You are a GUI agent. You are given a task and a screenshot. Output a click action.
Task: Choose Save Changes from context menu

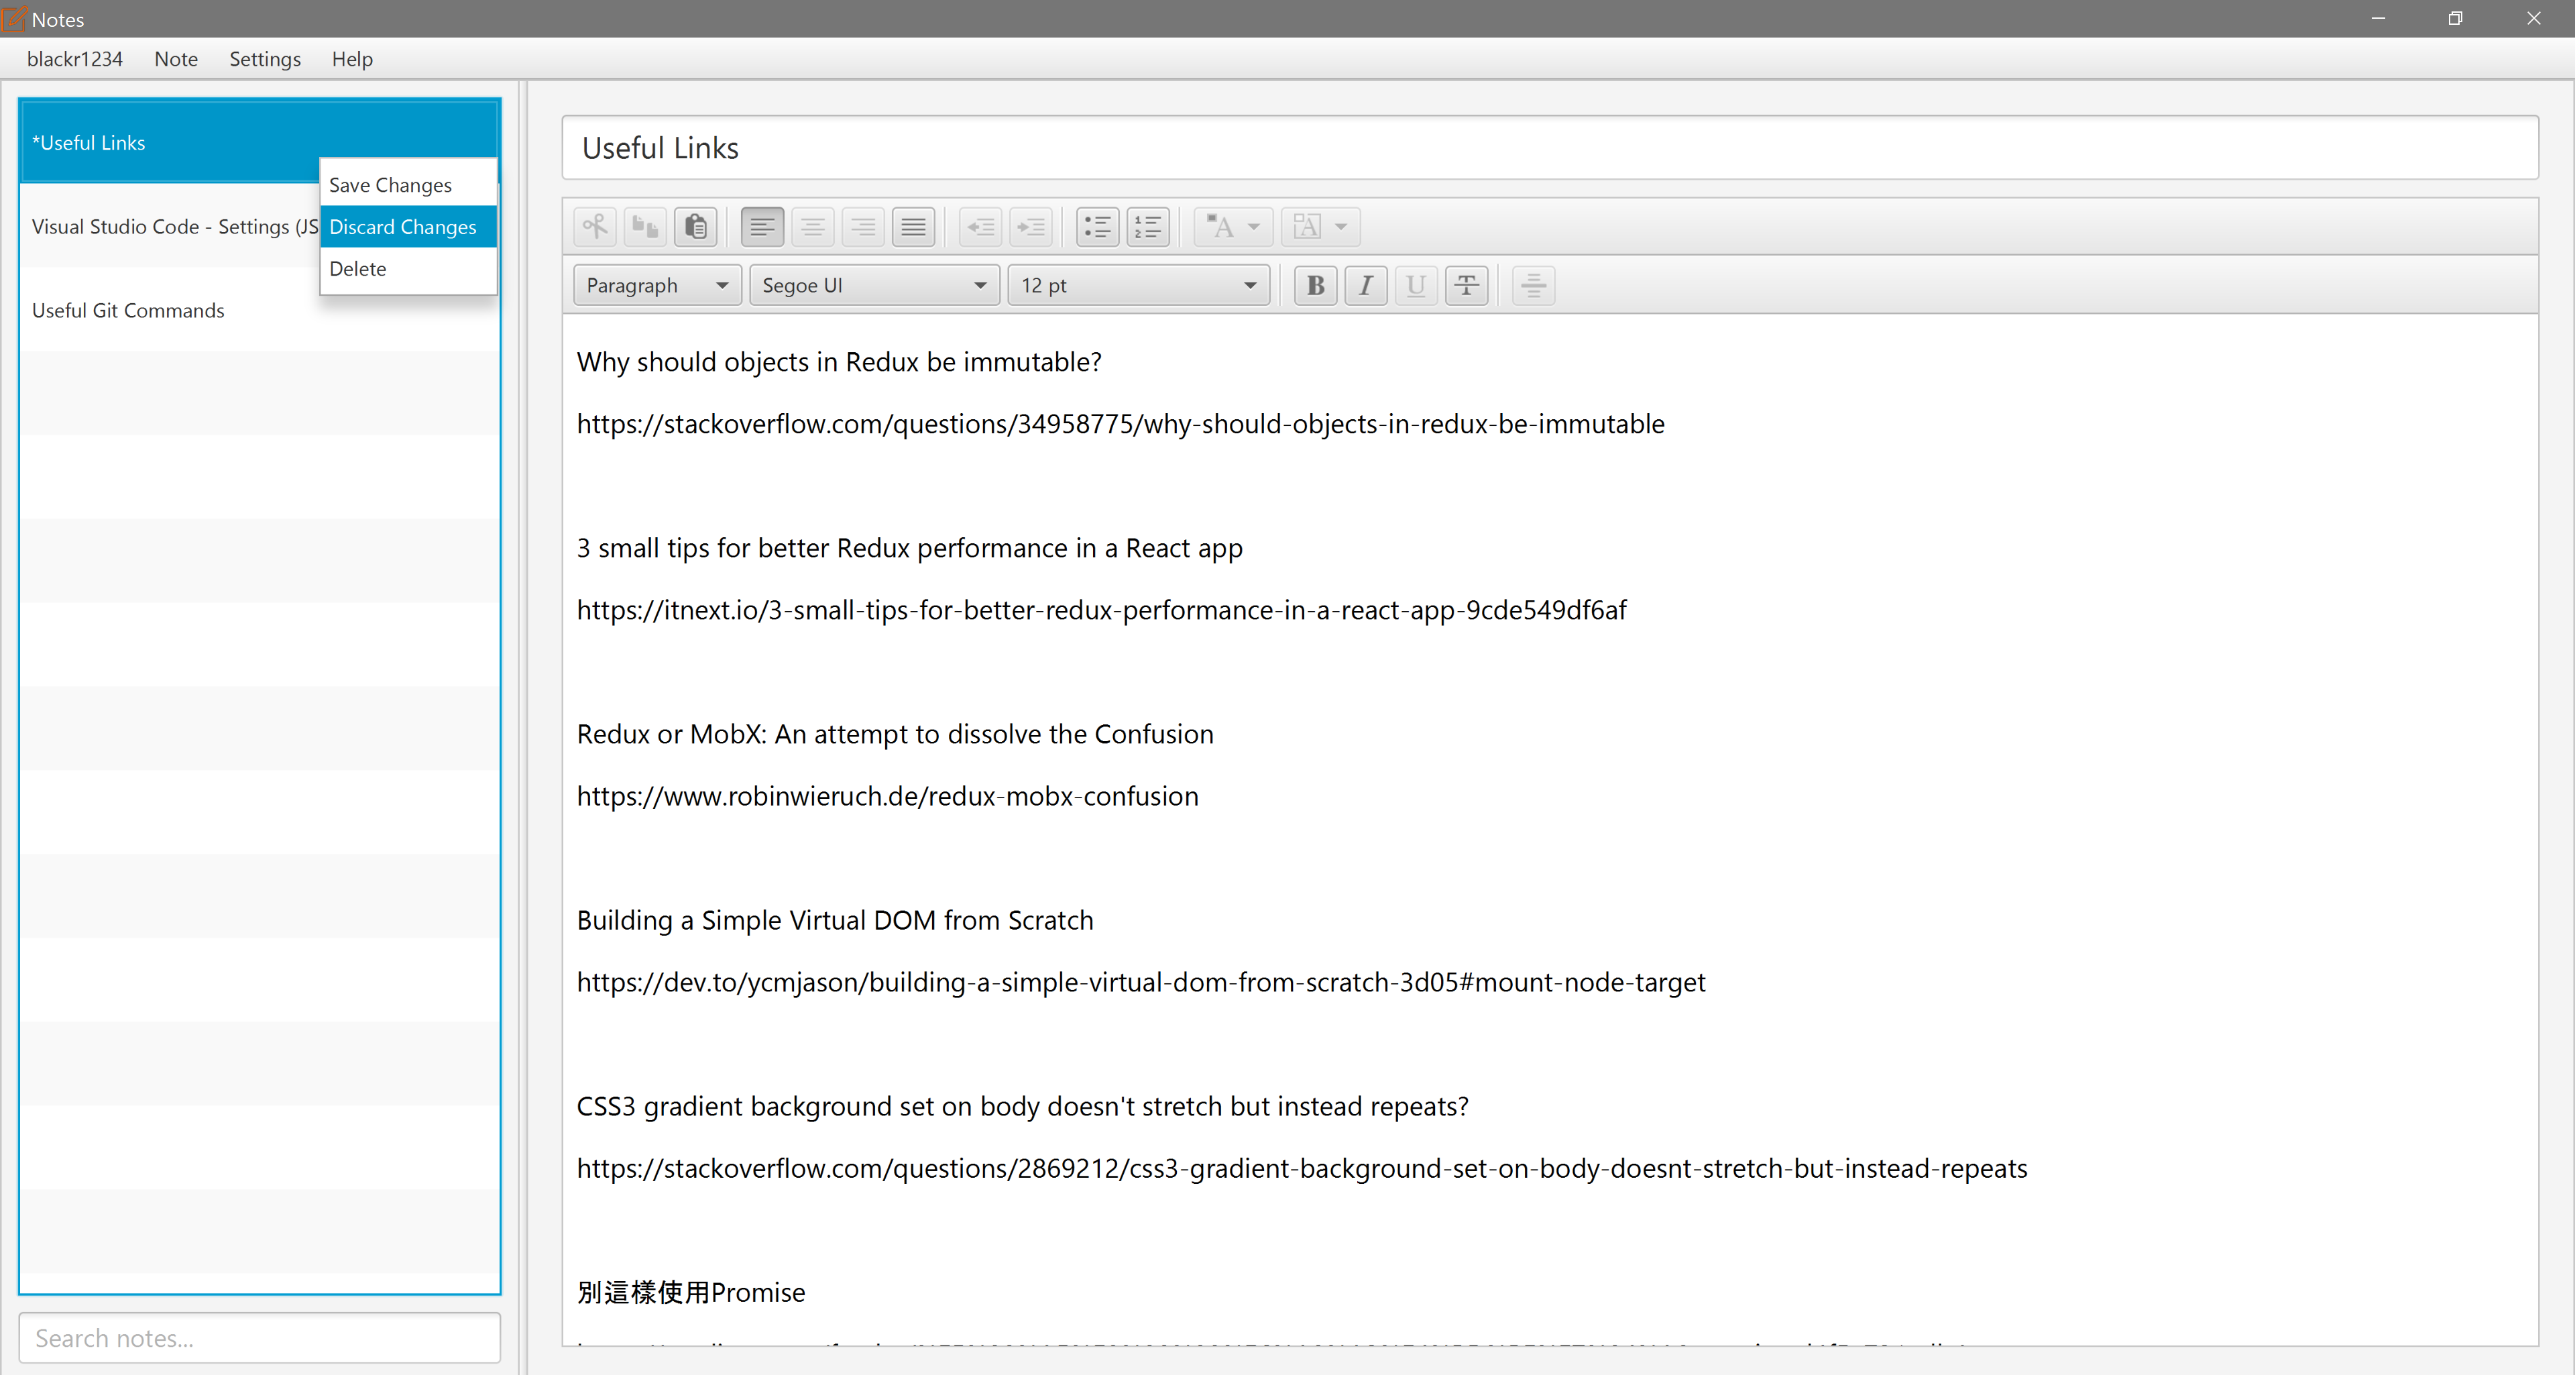tap(408, 185)
